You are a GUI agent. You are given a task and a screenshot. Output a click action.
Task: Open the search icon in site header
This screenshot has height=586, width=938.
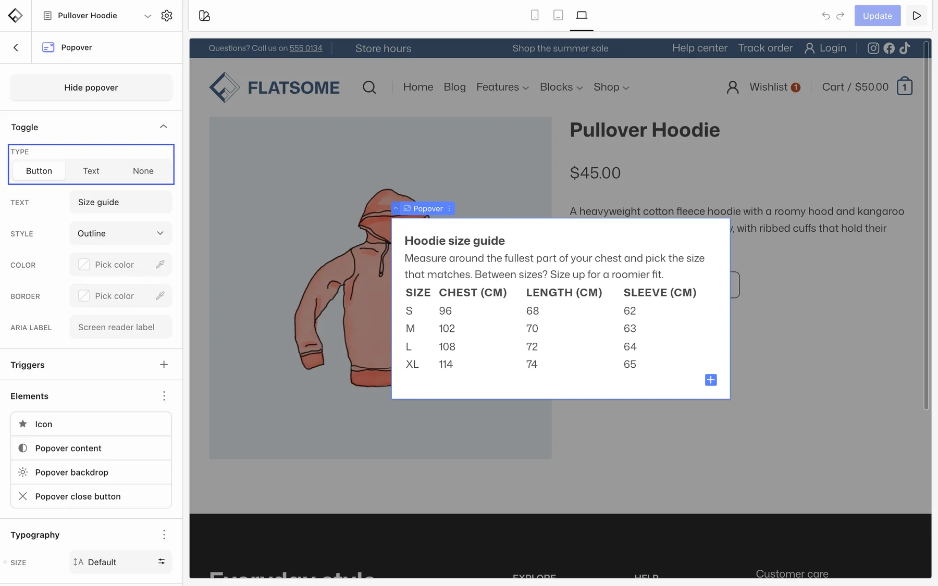[369, 87]
